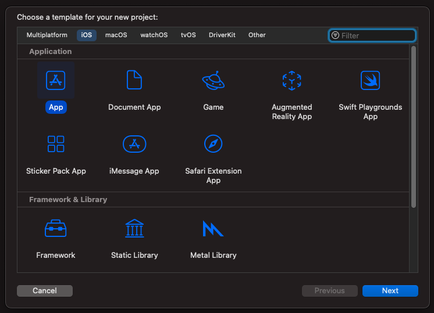434x313 pixels.
Task: Go to the tvOS tab
Action: tap(188, 35)
